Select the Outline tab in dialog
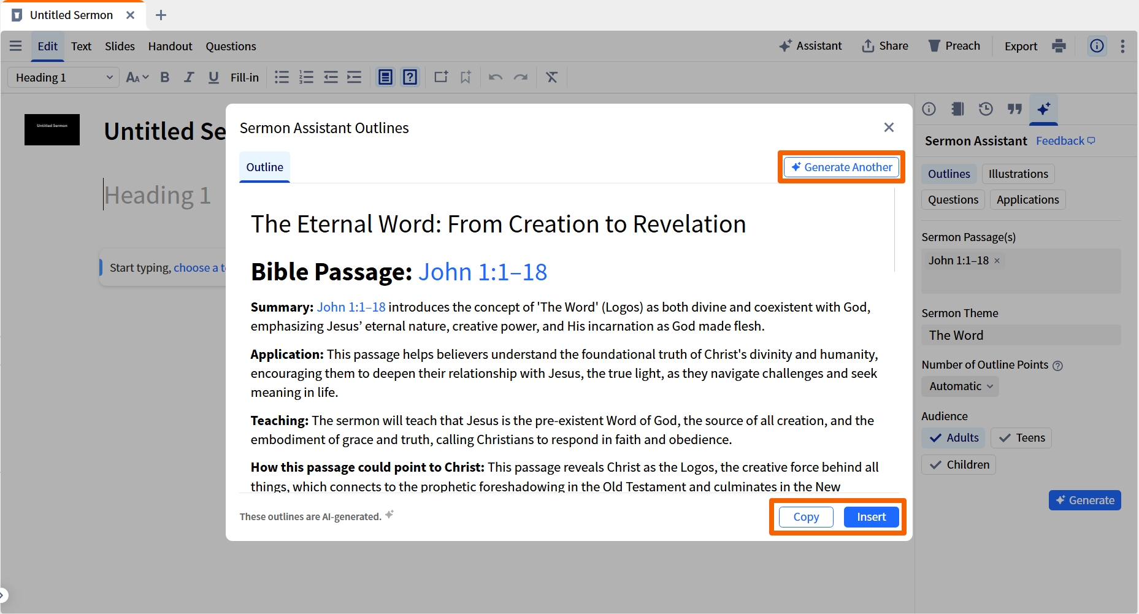Screen dimensions: 1139x614 tap(265, 167)
